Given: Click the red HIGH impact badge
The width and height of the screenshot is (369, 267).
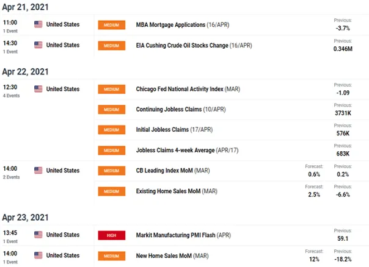Looking at the screenshot, I should click(x=112, y=235).
